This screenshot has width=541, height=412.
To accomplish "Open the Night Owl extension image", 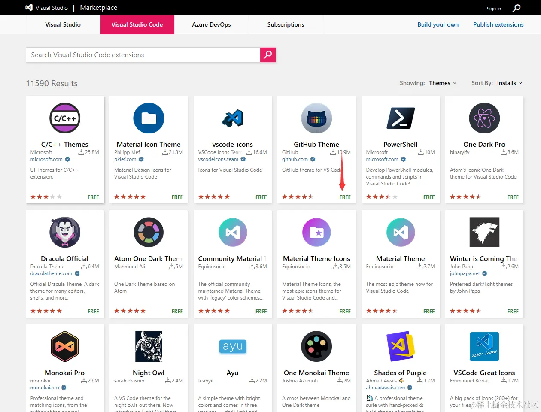I will click(149, 346).
